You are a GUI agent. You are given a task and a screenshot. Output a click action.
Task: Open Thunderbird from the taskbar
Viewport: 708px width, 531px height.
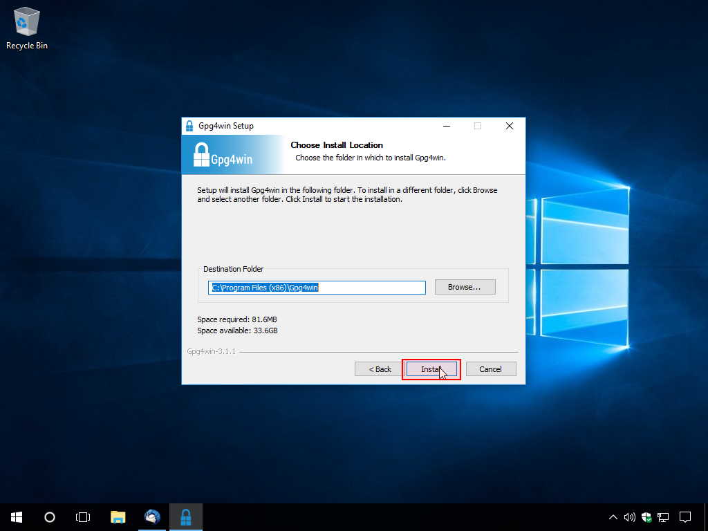[151, 516]
